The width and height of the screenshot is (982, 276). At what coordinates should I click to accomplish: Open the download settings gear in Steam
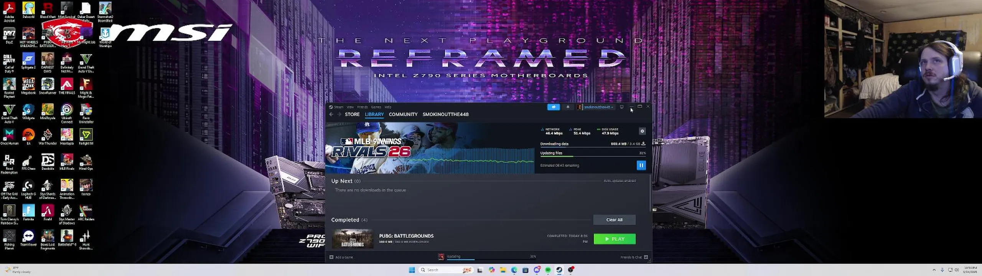pos(642,131)
